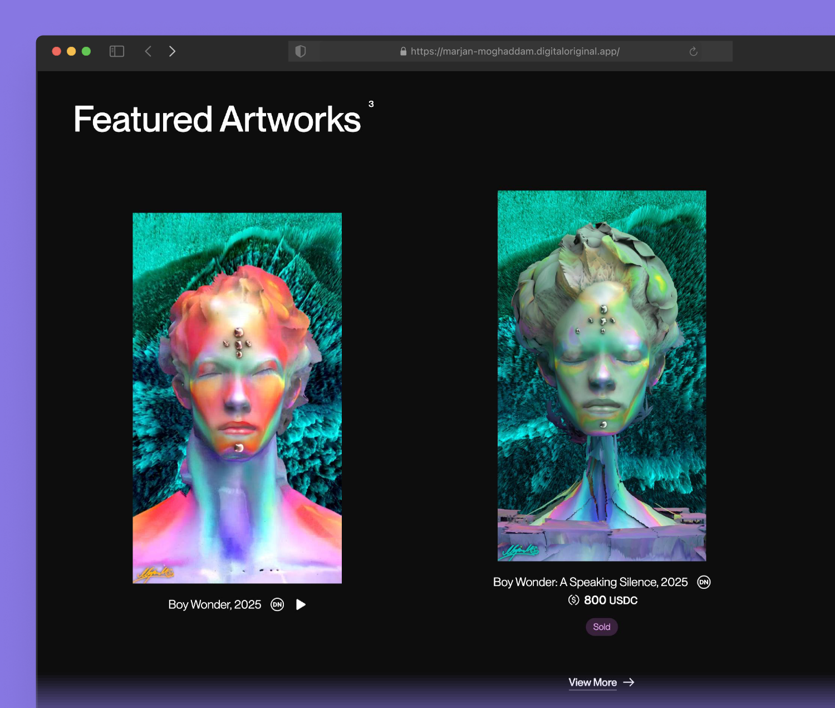The image size is (835, 708).
Task: Click the lock icon in address bar
Action: pos(403,51)
